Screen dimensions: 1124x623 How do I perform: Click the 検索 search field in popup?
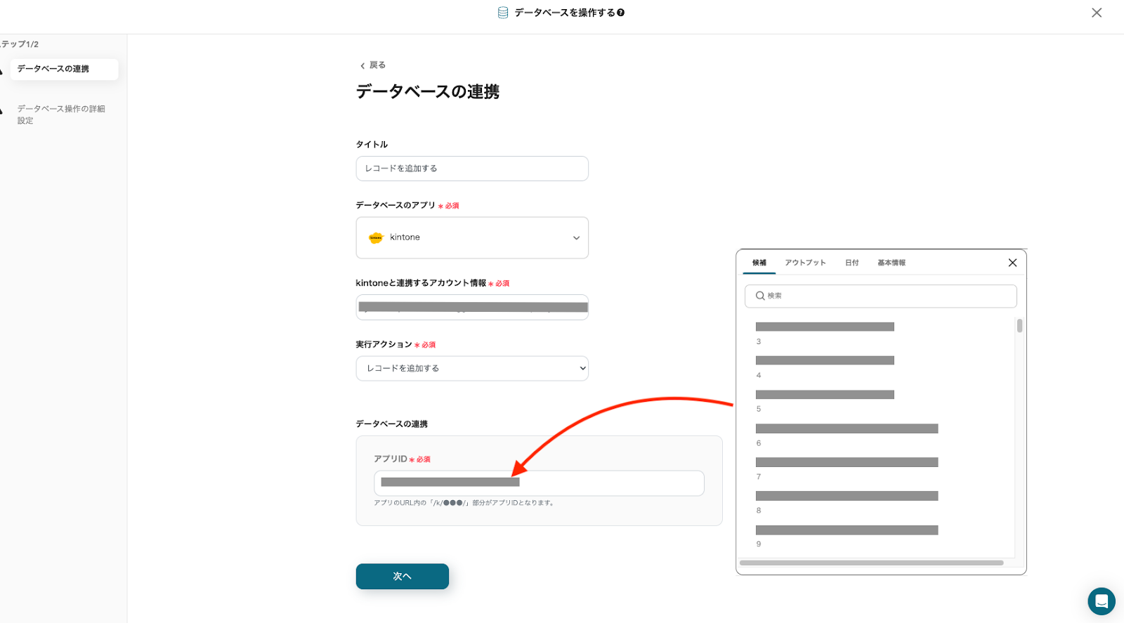click(881, 296)
